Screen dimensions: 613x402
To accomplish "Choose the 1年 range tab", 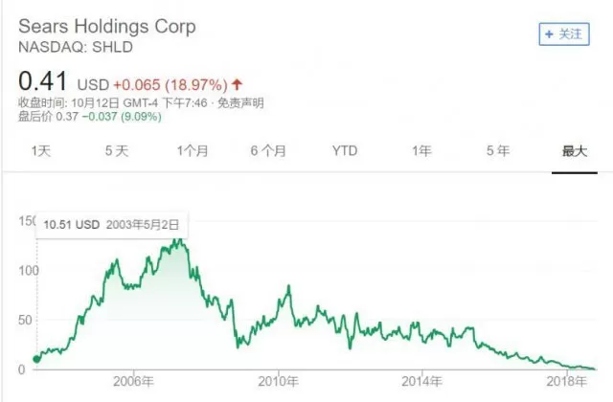I will click(421, 151).
